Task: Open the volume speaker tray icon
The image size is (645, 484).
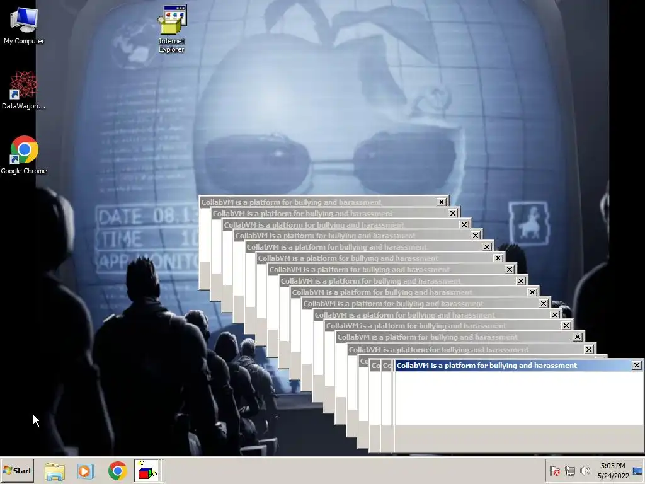Action: tap(585, 471)
